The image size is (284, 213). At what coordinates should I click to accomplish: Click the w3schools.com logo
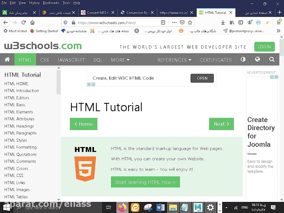(x=43, y=46)
